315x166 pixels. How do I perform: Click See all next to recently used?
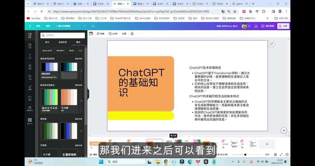pyautogui.click(x=79, y=59)
